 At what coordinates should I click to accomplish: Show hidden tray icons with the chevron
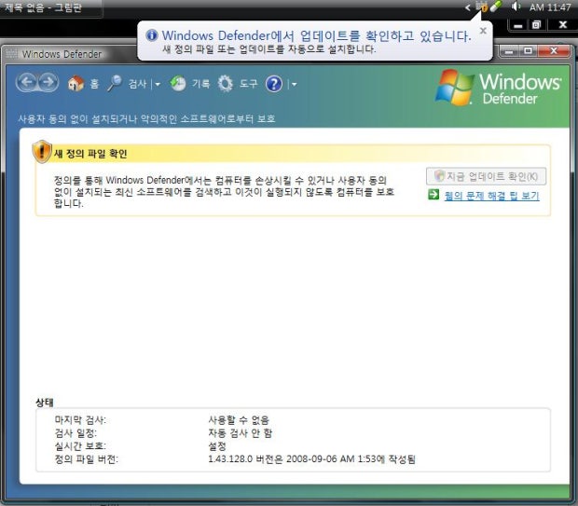point(468,7)
